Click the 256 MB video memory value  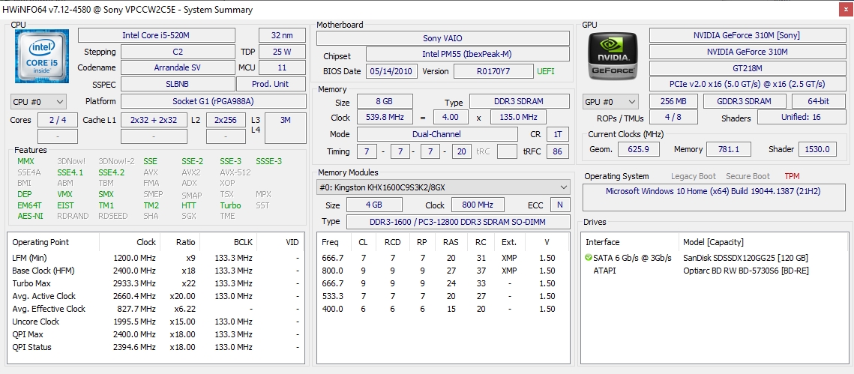[x=673, y=101]
